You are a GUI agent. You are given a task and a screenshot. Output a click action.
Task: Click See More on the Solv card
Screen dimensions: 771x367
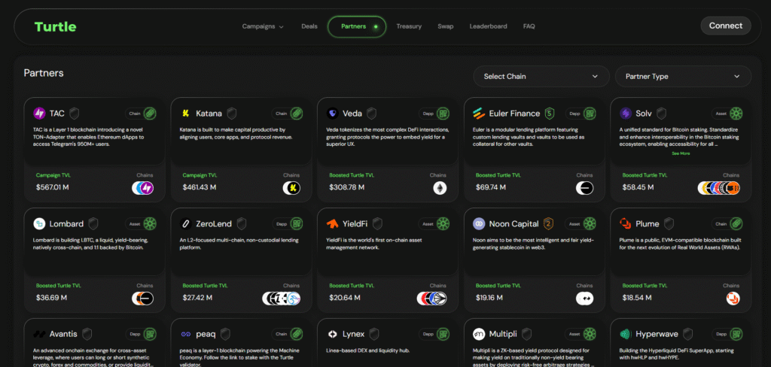point(681,153)
